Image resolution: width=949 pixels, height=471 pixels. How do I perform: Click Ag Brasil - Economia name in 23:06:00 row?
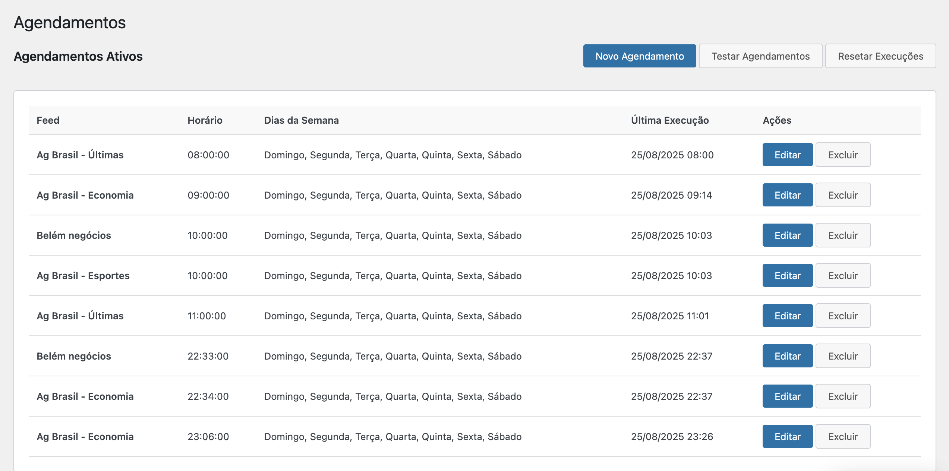[85, 436]
